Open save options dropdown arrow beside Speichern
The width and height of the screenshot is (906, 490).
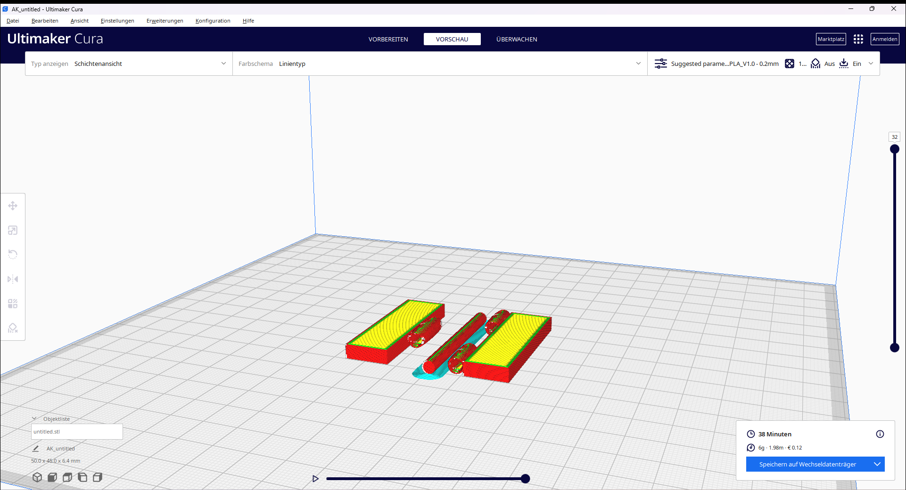(x=877, y=464)
